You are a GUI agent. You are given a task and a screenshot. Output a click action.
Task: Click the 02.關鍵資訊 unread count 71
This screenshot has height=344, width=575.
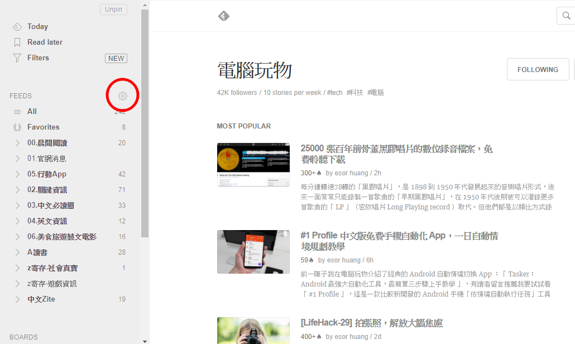point(122,190)
